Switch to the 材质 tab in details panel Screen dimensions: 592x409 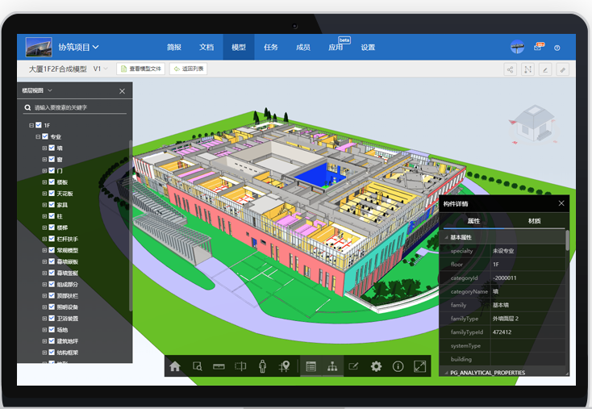tap(534, 221)
